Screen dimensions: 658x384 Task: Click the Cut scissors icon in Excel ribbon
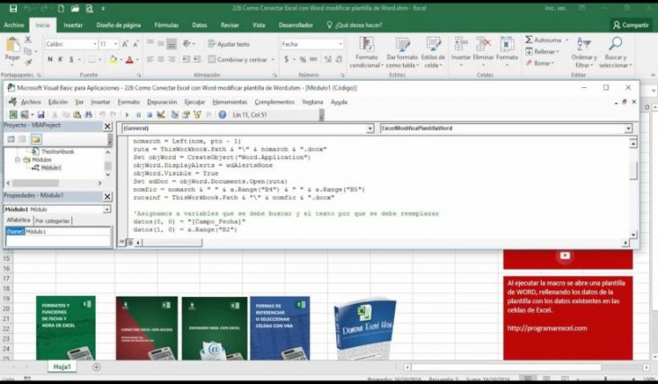coord(28,40)
